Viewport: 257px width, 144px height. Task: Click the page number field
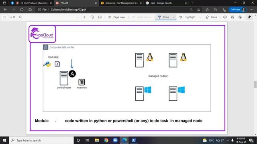point(4,17)
